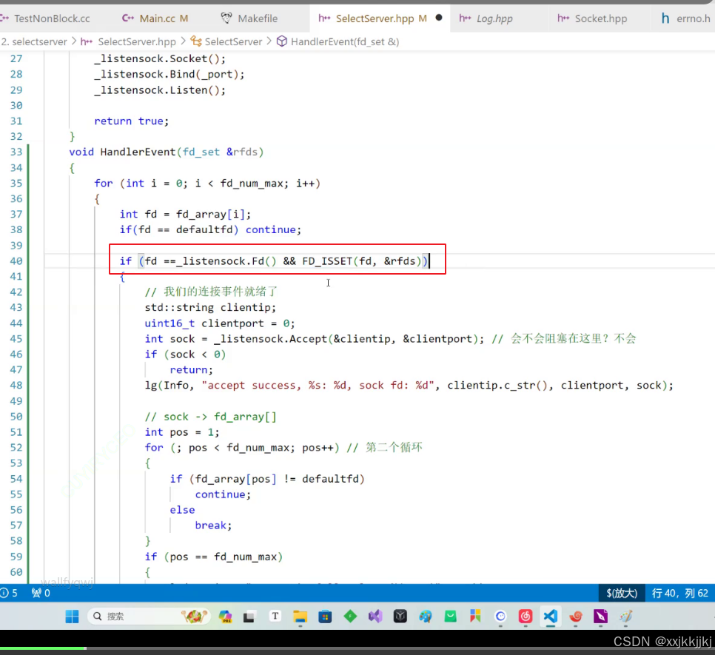715x655 pixels.
Task: Open Visual Studio from the taskbar
Action: pyautogui.click(x=375, y=617)
